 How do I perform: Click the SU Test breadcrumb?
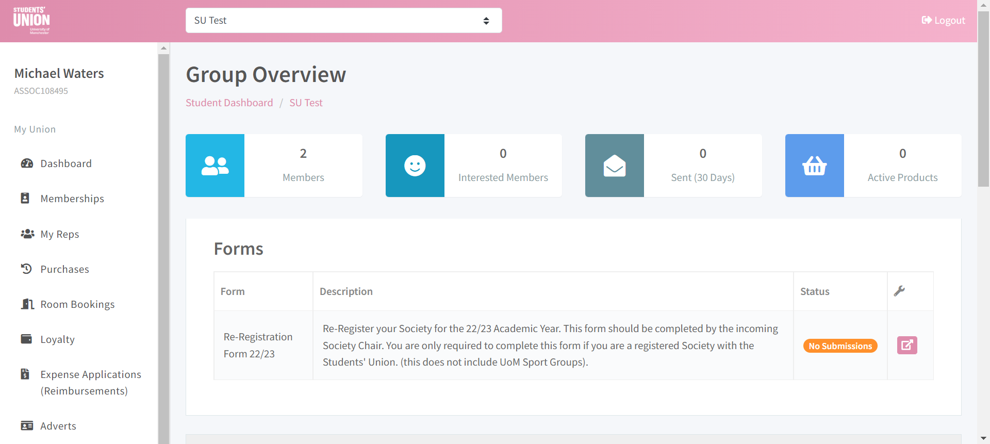tap(306, 103)
